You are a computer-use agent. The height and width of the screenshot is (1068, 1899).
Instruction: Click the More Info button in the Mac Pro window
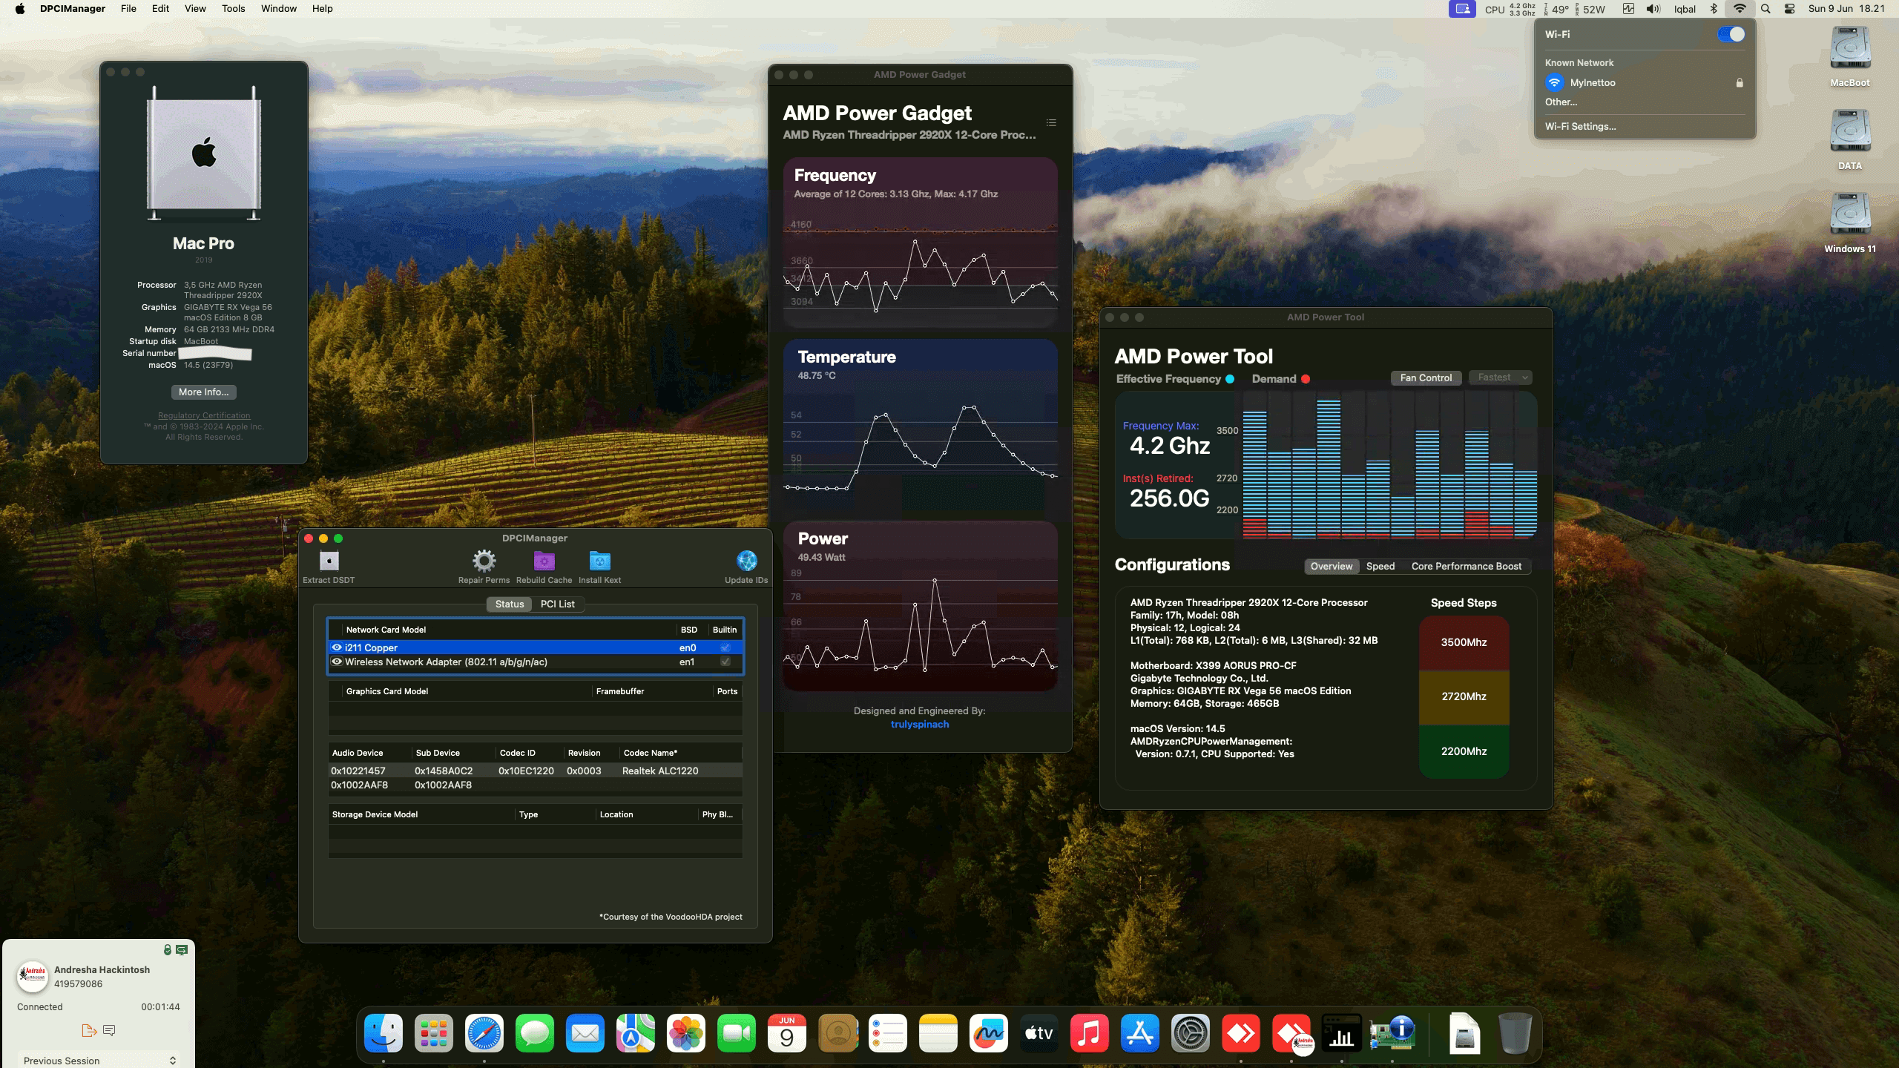click(x=203, y=392)
